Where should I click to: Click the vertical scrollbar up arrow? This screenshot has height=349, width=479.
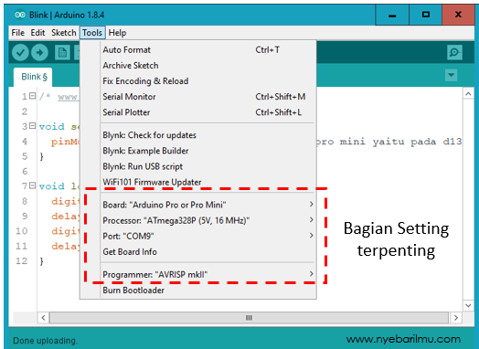point(468,94)
